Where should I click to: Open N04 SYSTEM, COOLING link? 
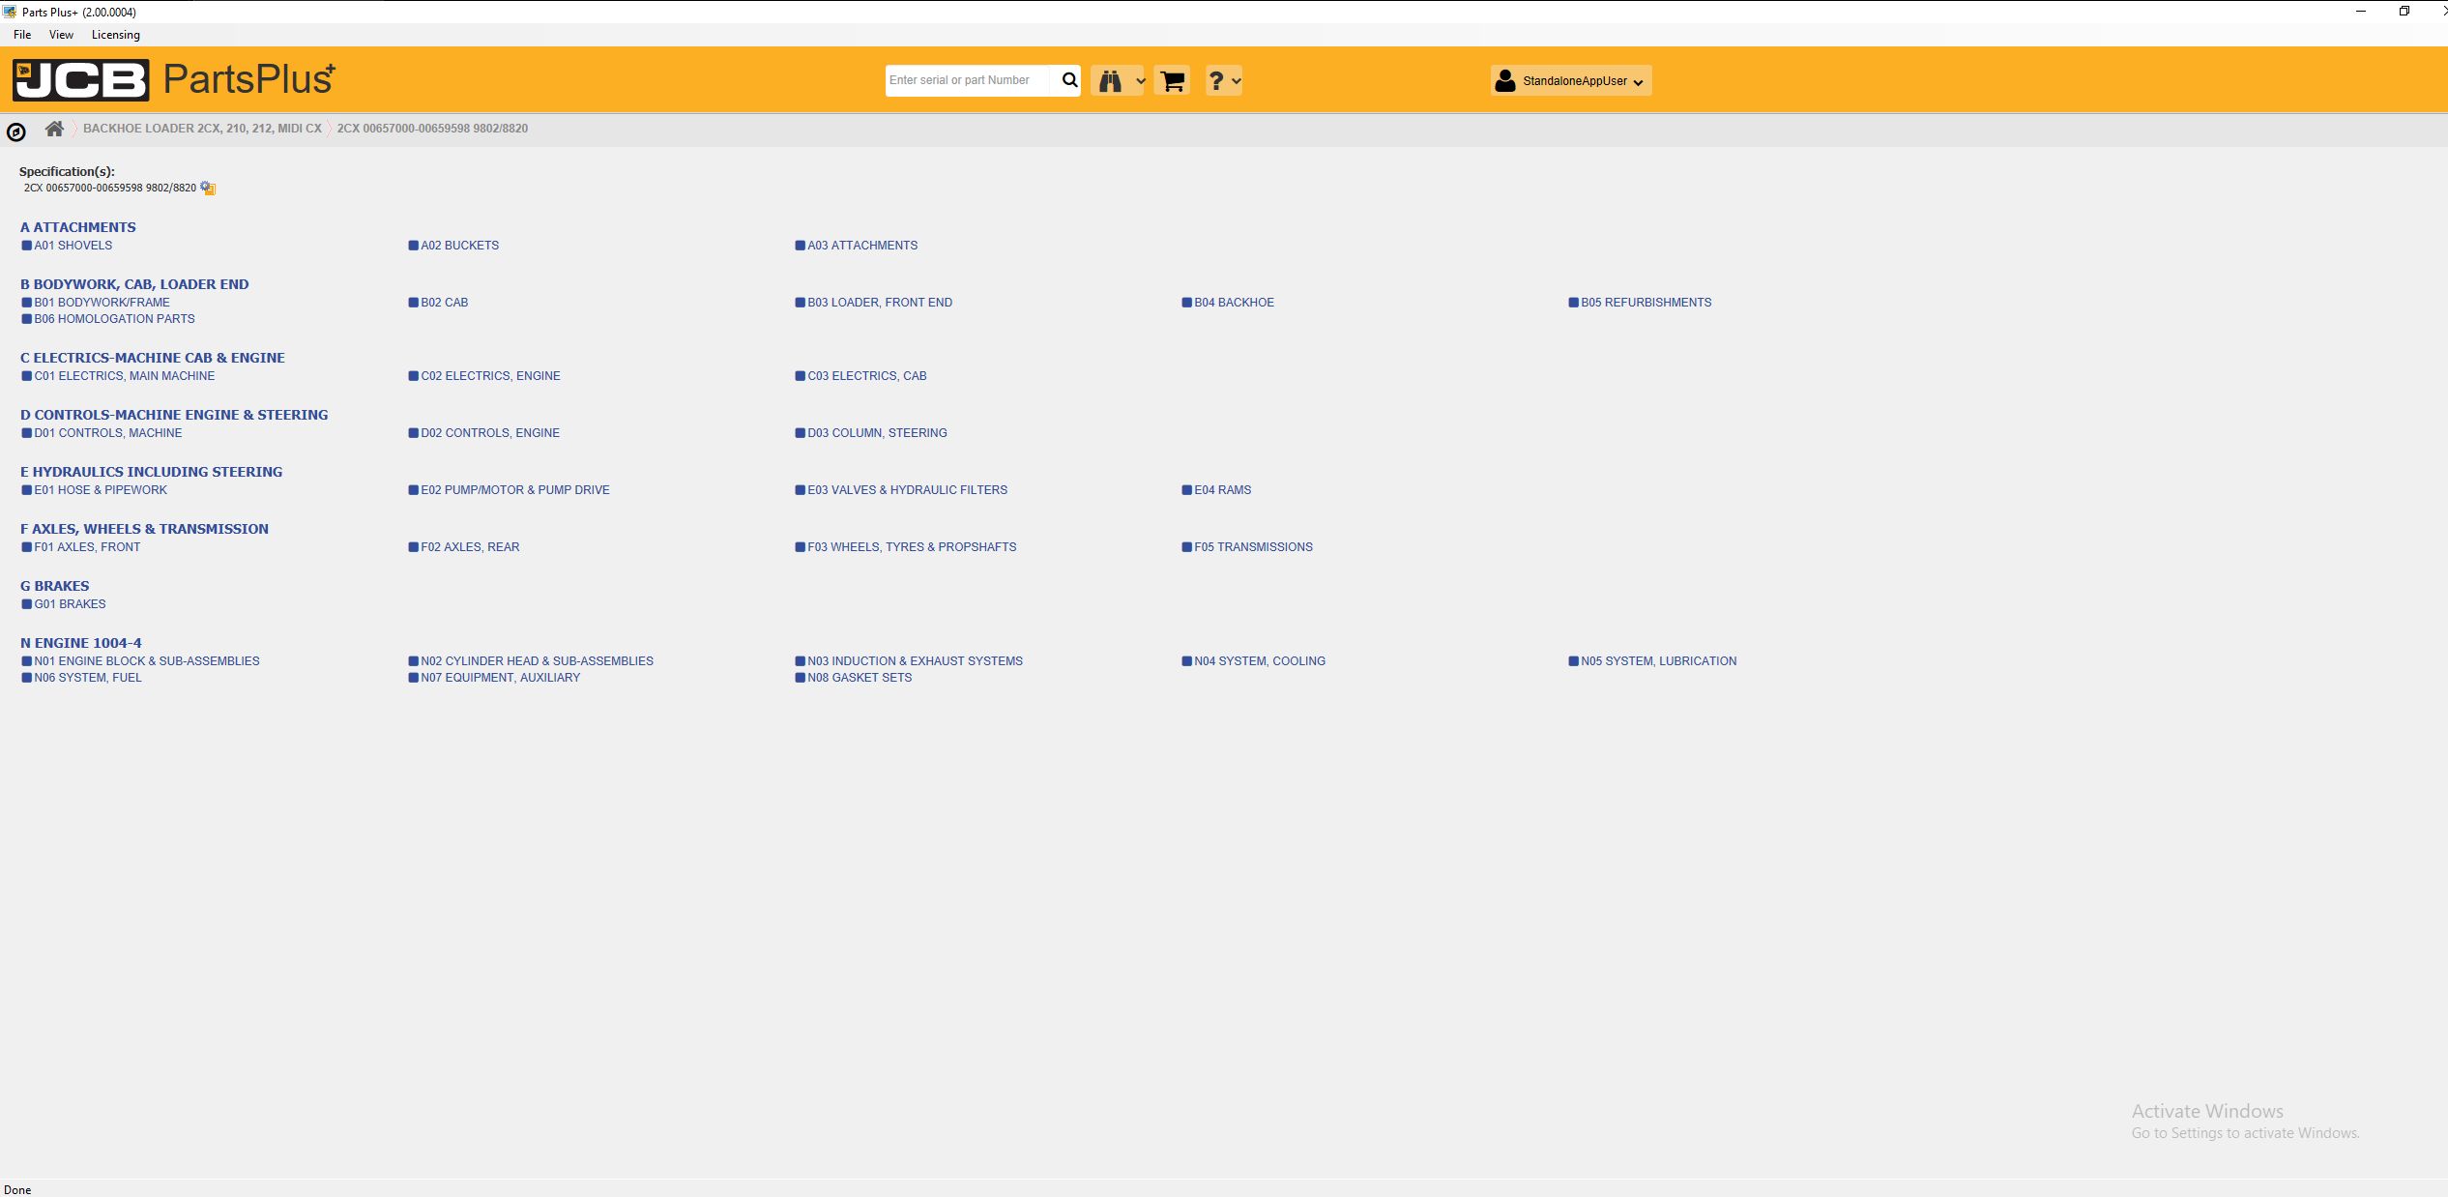[1259, 661]
